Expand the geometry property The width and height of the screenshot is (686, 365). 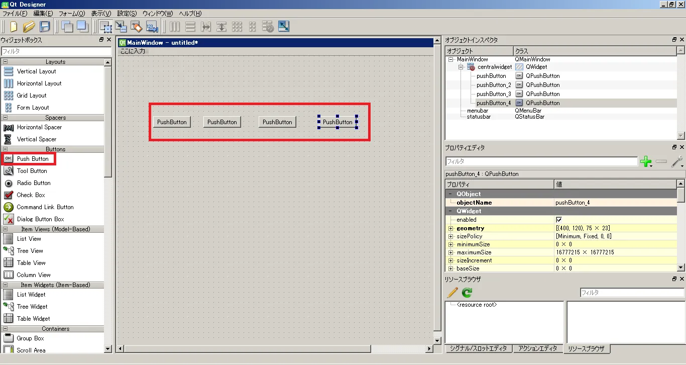click(450, 228)
